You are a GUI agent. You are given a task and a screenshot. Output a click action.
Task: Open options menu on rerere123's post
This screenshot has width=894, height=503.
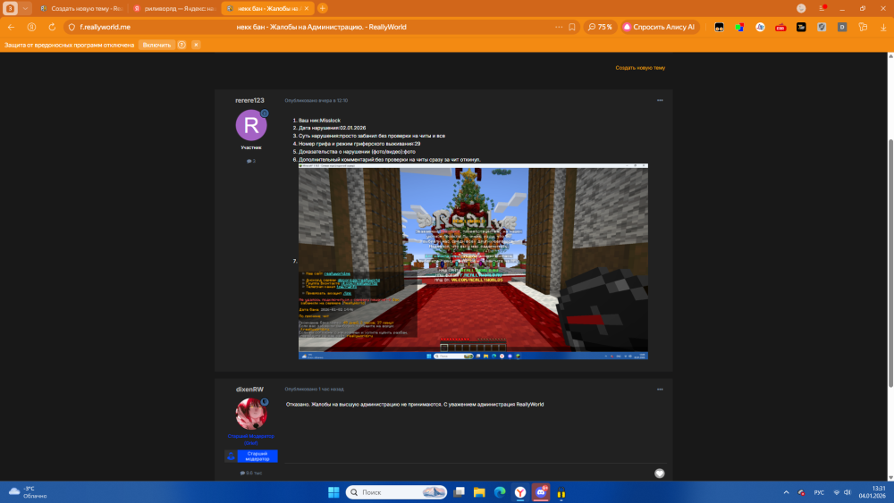(x=660, y=100)
